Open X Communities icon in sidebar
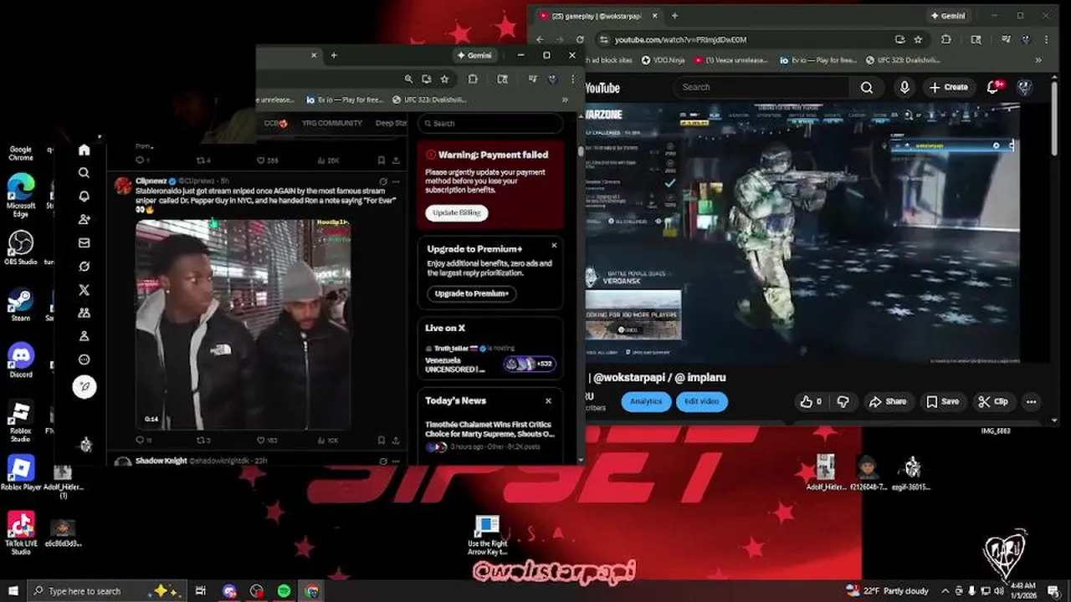1071x602 pixels. pyautogui.click(x=84, y=313)
